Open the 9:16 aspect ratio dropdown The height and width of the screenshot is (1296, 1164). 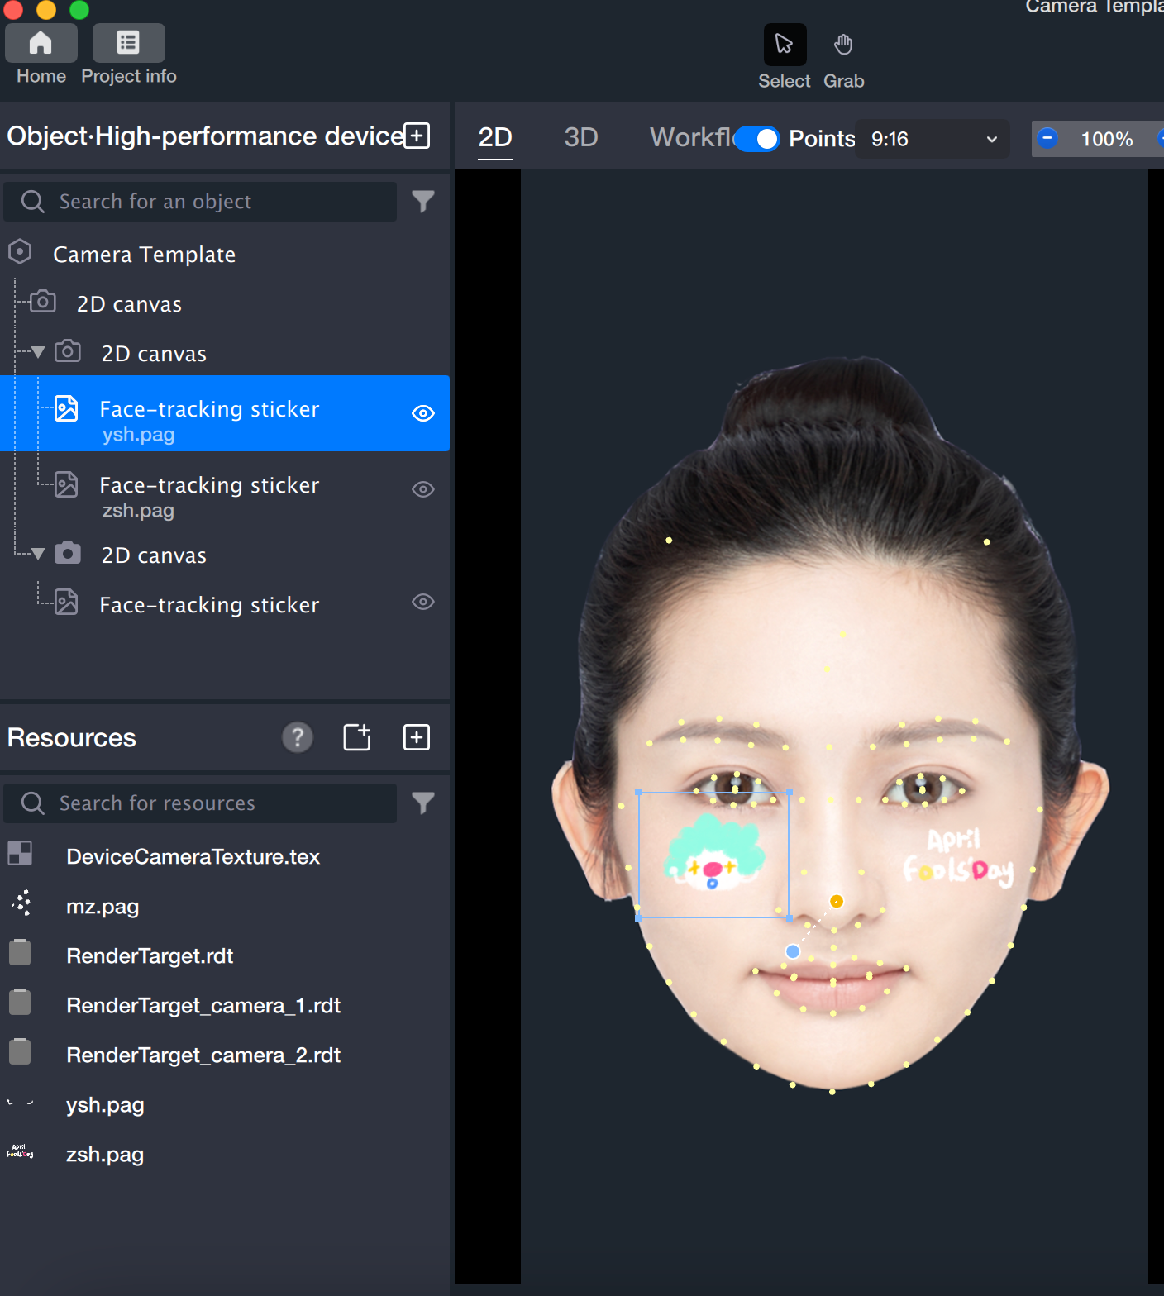pyautogui.click(x=933, y=139)
